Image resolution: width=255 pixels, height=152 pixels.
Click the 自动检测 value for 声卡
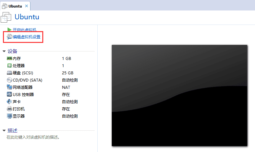70,102
